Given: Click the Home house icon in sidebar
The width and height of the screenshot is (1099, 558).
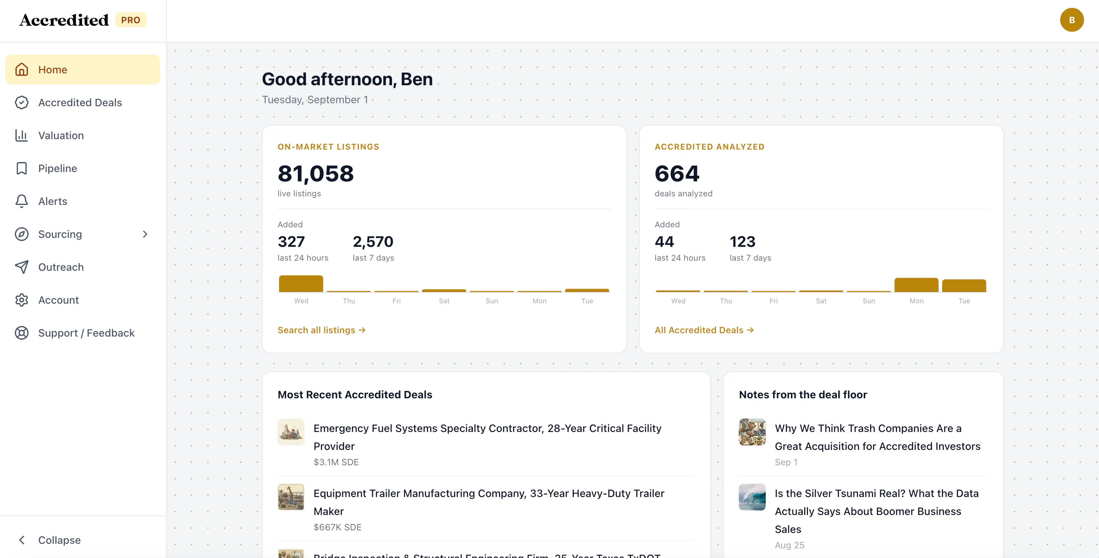Looking at the screenshot, I should click(x=21, y=70).
